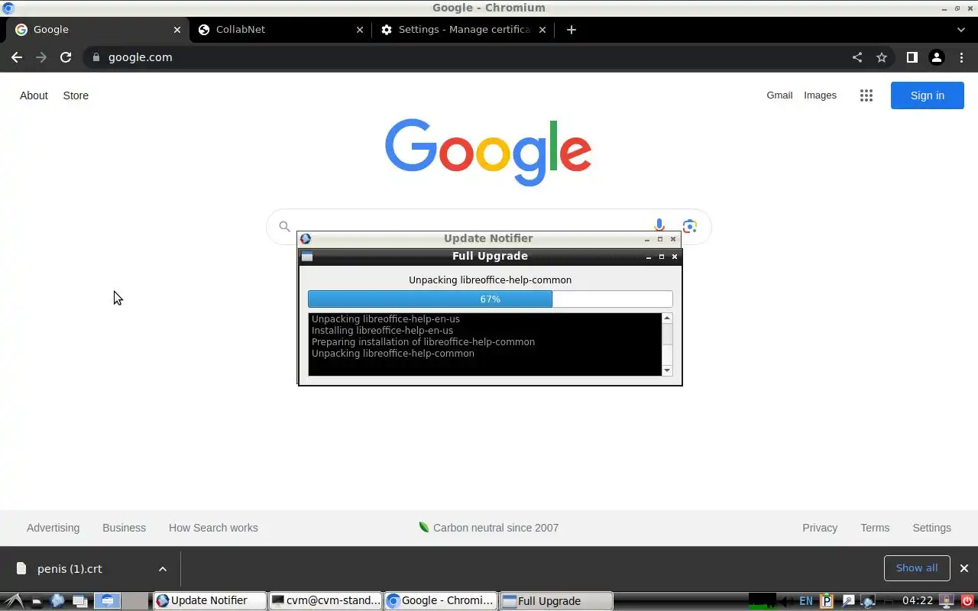Viewport: 978px width, 611px height.
Task: Open the Google apps grid
Action: [x=866, y=95]
